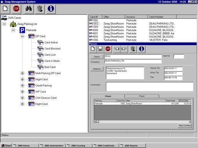Collapse the DP Card tree node
Image resolution: width=198 pixels, height=148 pixels.
coord(22,36)
